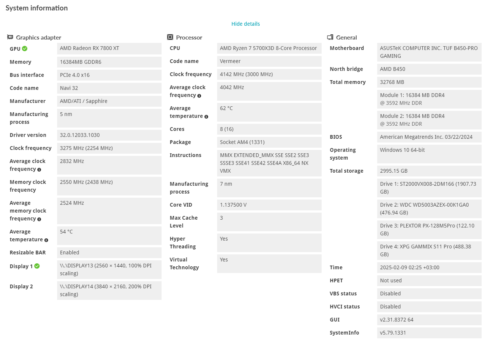Click the green checkmark next to GPU
Screen dimensions: 485x345
pos(25,48)
